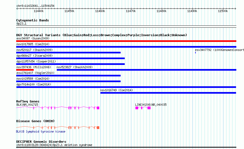Click the ruler's right end arrow
244x149 pixels.
(236, 8)
